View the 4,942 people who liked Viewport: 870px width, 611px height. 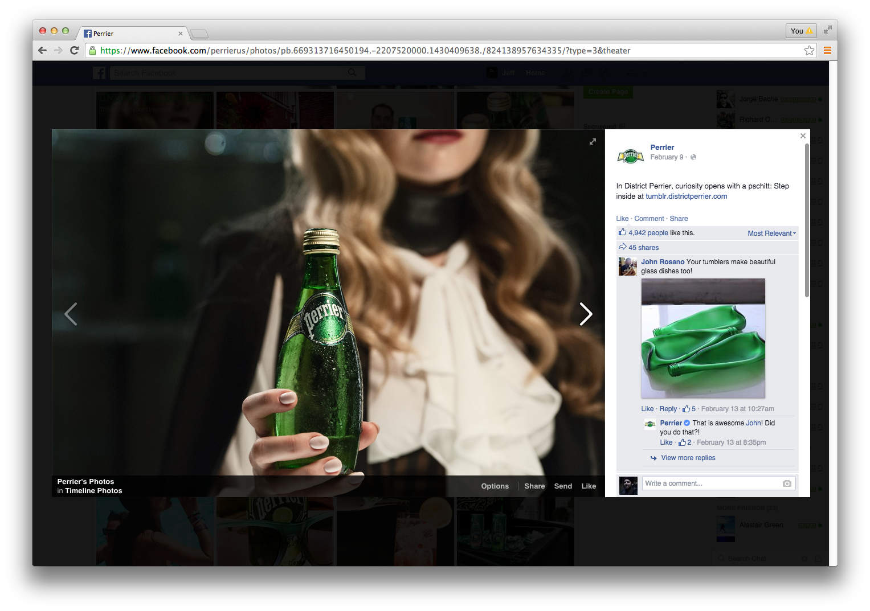pos(648,233)
